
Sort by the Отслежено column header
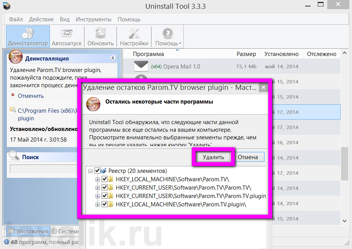pyautogui.click(x=322, y=54)
